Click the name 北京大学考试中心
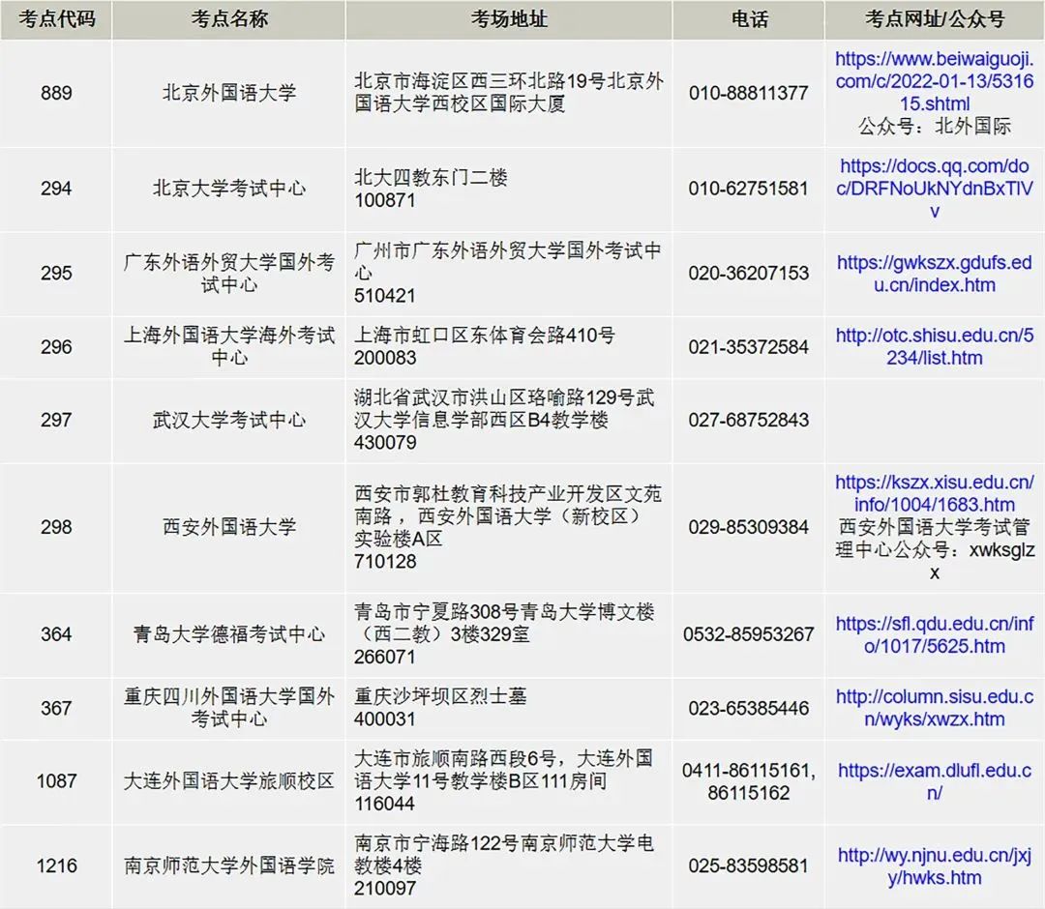Screen dimensions: 1045x909 [x=229, y=189]
